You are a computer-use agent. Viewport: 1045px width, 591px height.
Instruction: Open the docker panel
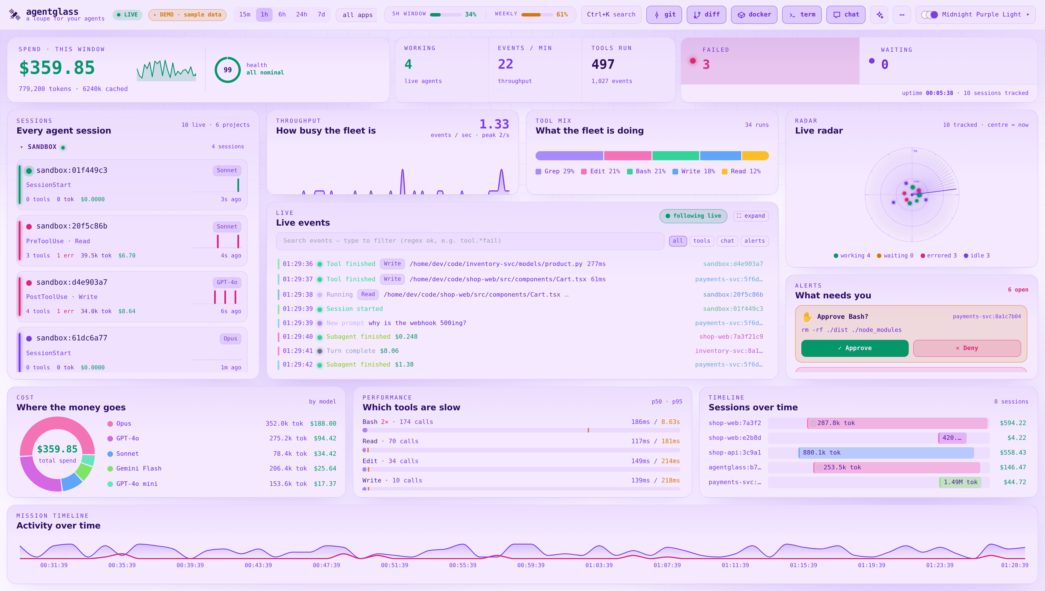click(x=754, y=14)
